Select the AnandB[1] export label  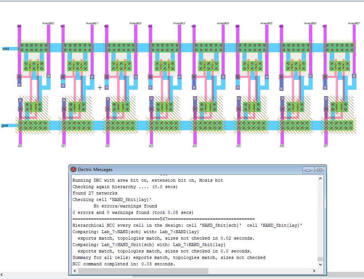[x=92, y=23]
